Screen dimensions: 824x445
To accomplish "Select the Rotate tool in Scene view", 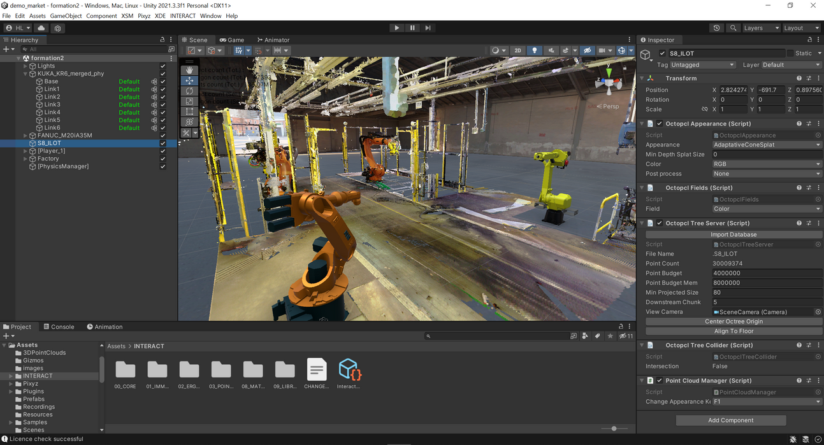I will click(189, 91).
